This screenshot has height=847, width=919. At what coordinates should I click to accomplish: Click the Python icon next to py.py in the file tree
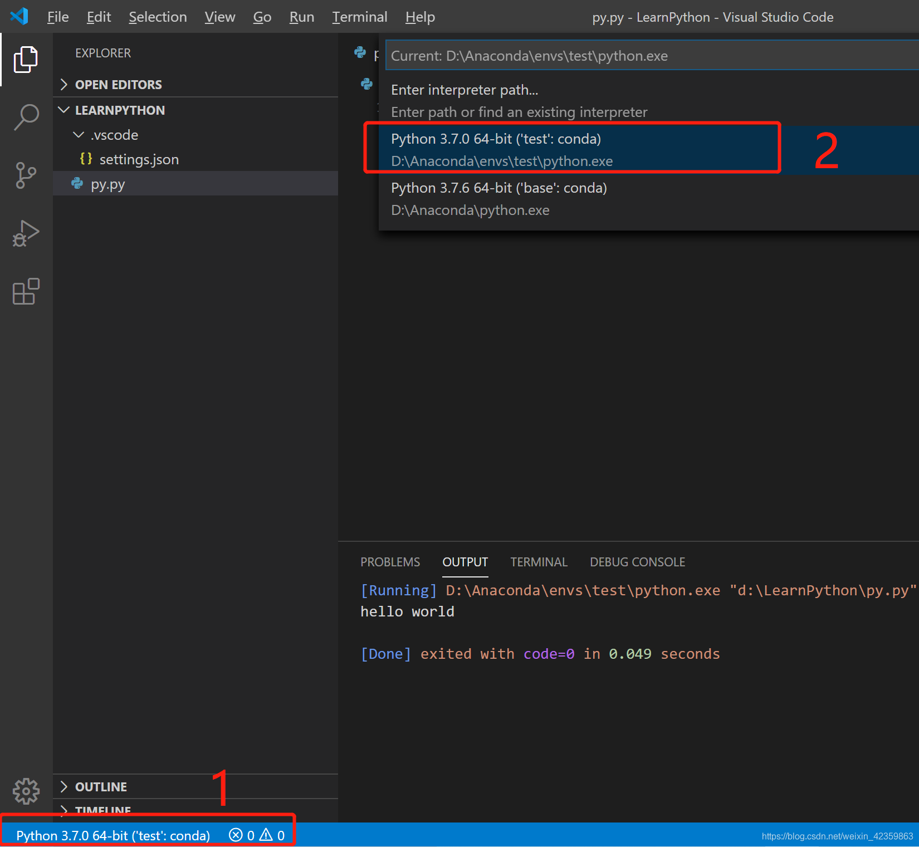click(x=77, y=184)
